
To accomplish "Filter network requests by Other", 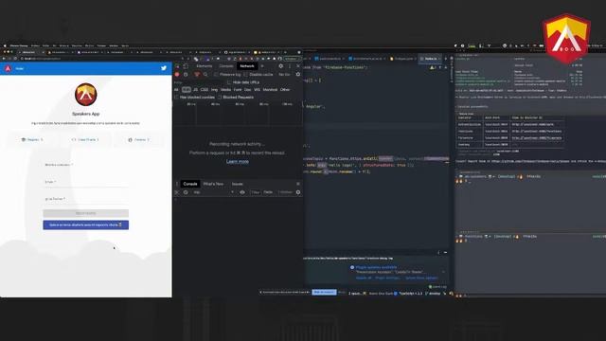I will (285, 90).
